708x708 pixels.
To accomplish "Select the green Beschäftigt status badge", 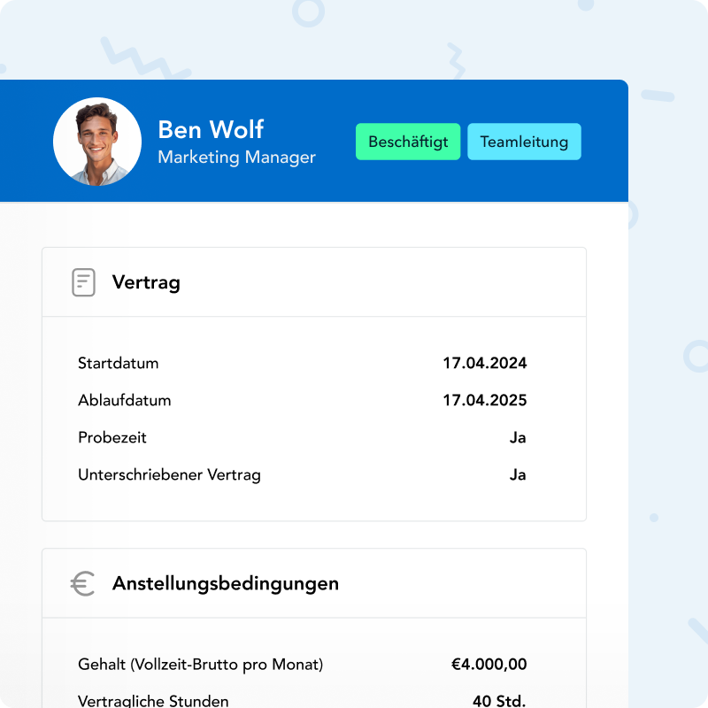I will (408, 142).
